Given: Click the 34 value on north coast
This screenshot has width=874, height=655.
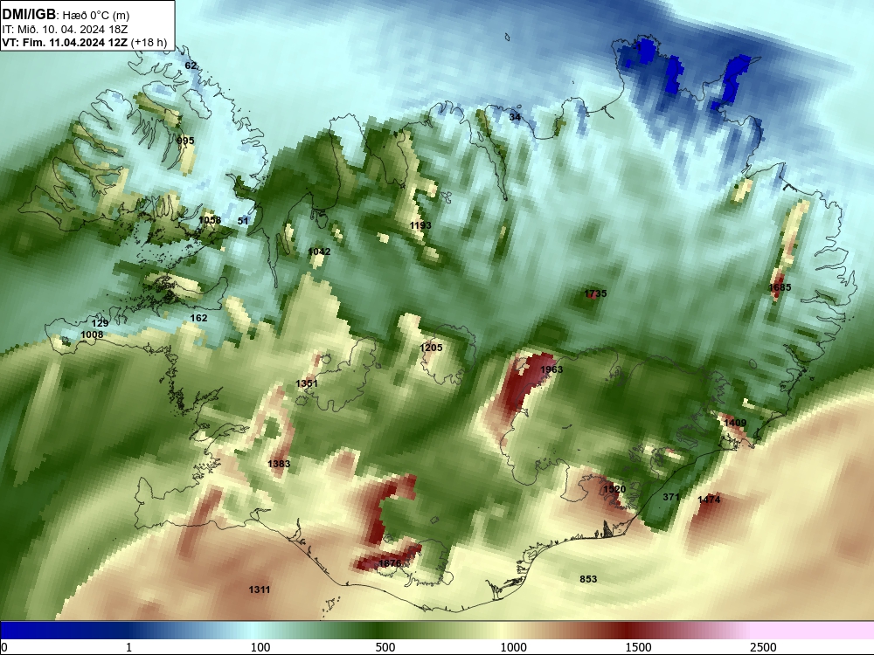Looking at the screenshot, I should 515,117.
